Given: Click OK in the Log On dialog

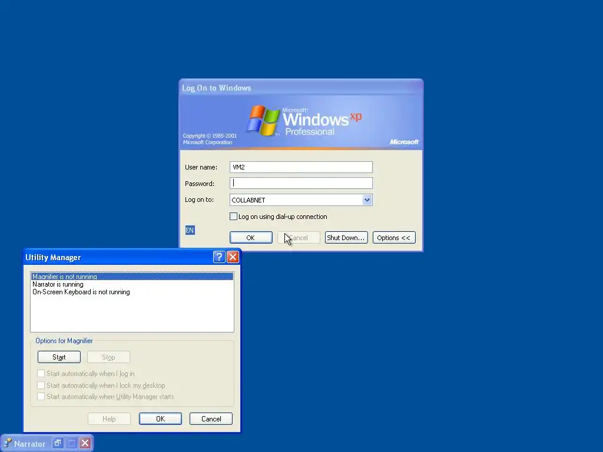Looking at the screenshot, I should [x=251, y=238].
